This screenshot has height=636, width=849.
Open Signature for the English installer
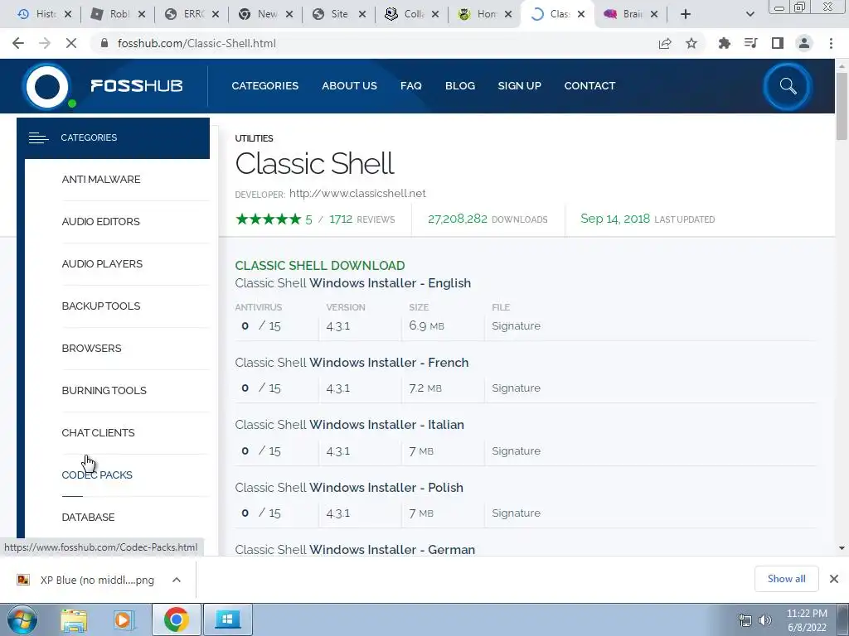click(516, 326)
